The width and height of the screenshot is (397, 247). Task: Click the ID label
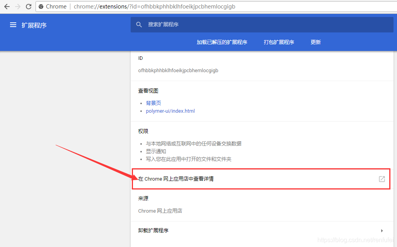coord(141,58)
